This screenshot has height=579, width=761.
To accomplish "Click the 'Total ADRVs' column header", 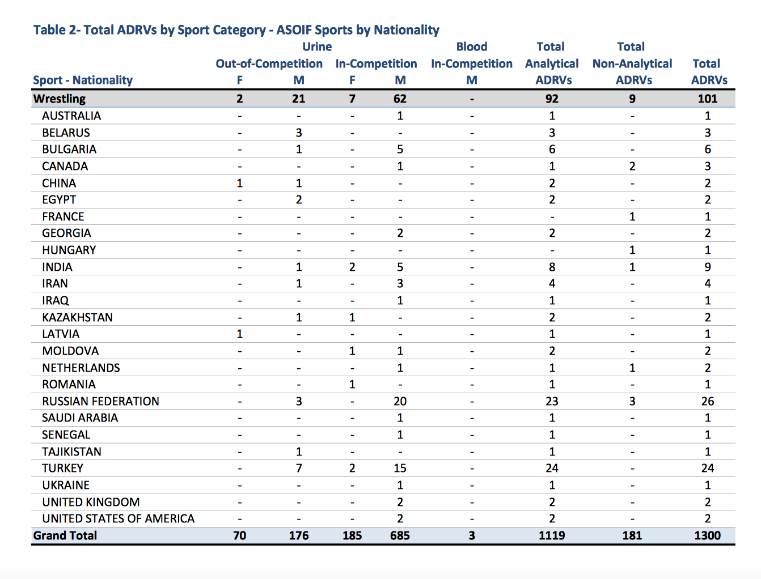I will pos(708,72).
